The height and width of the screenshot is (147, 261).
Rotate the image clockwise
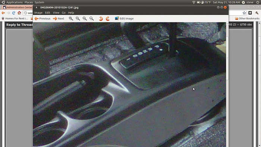[x=108, y=19]
